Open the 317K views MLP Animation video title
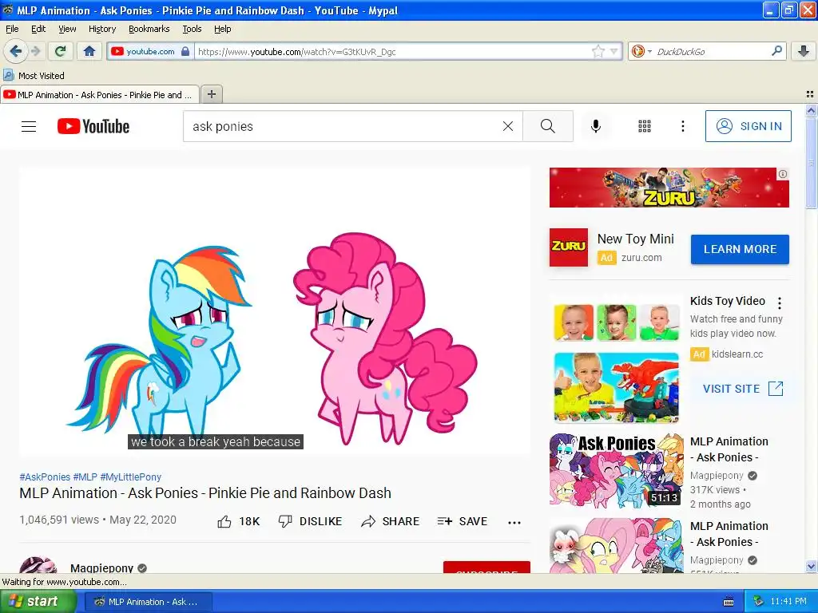Screen dimensions: 818x613 729,449
